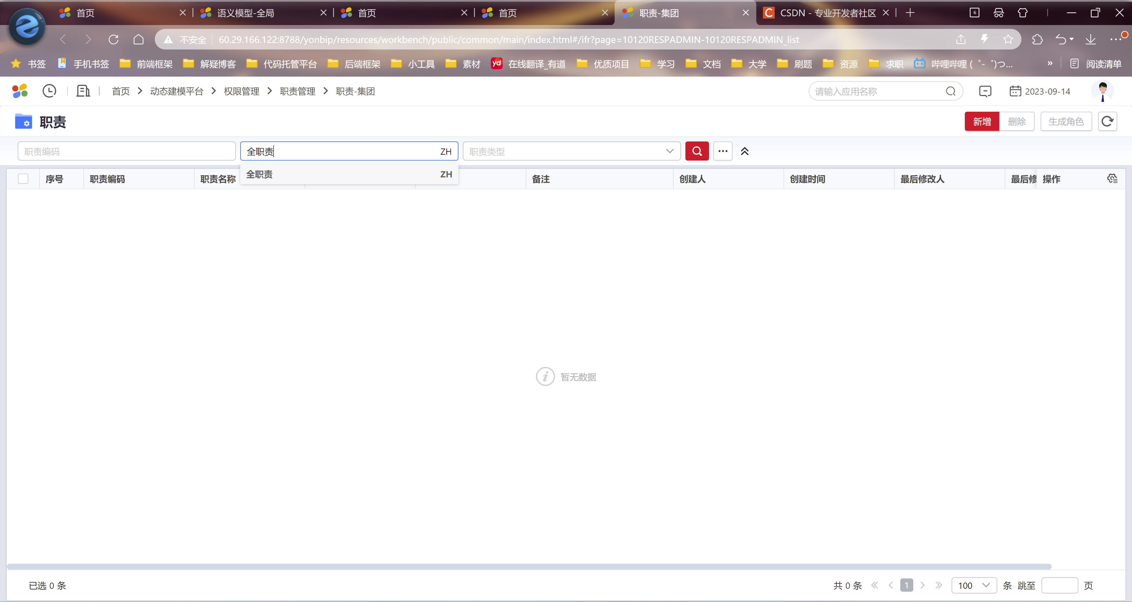Open the history clock icon
The height and width of the screenshot is (602, 1132).
pos(49,91)
